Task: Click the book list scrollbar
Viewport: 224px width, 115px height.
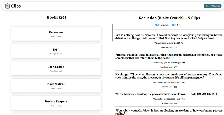Action: [112, 33]
